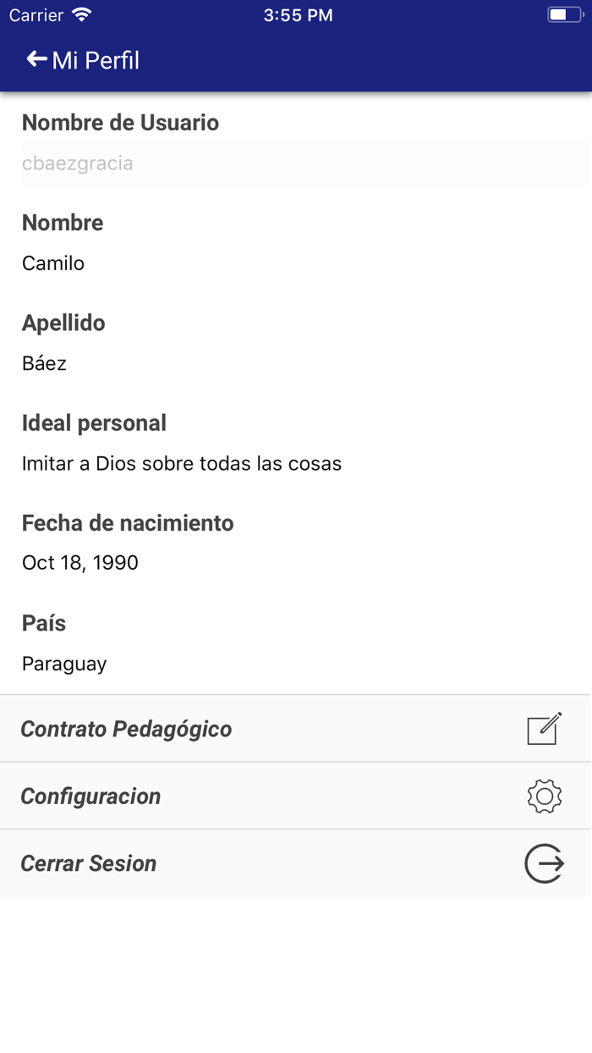
Task: Open the Fecha de nacimiento date Oct 18, 1990
Action: [79, 563]
